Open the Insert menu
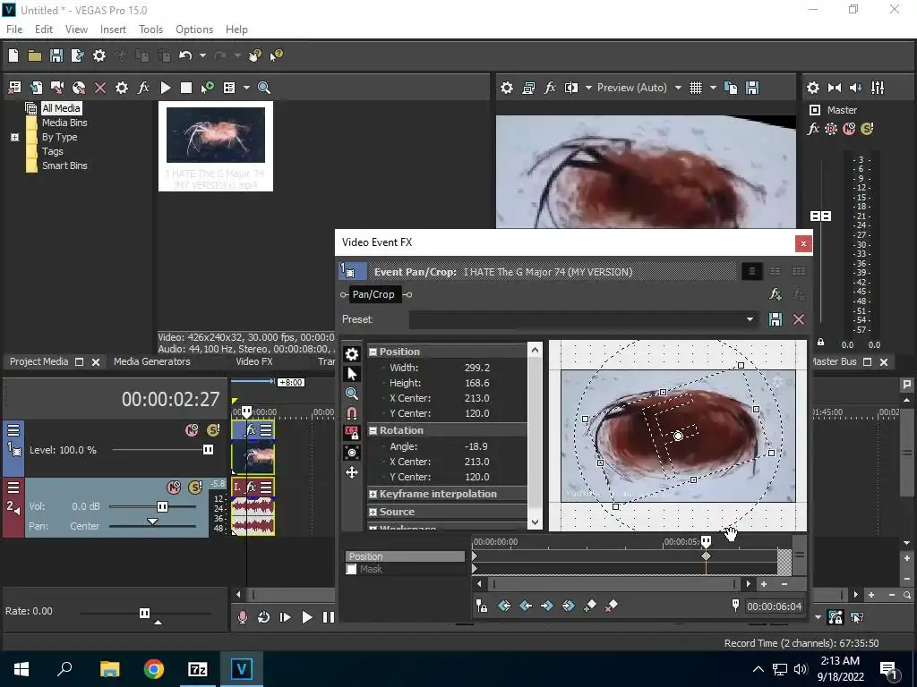 tap(113, 30)
